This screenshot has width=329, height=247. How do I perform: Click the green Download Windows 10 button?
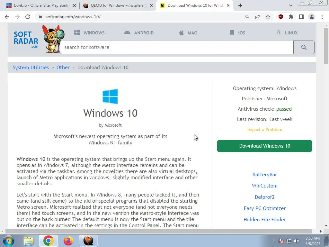[x=265, y=146]
